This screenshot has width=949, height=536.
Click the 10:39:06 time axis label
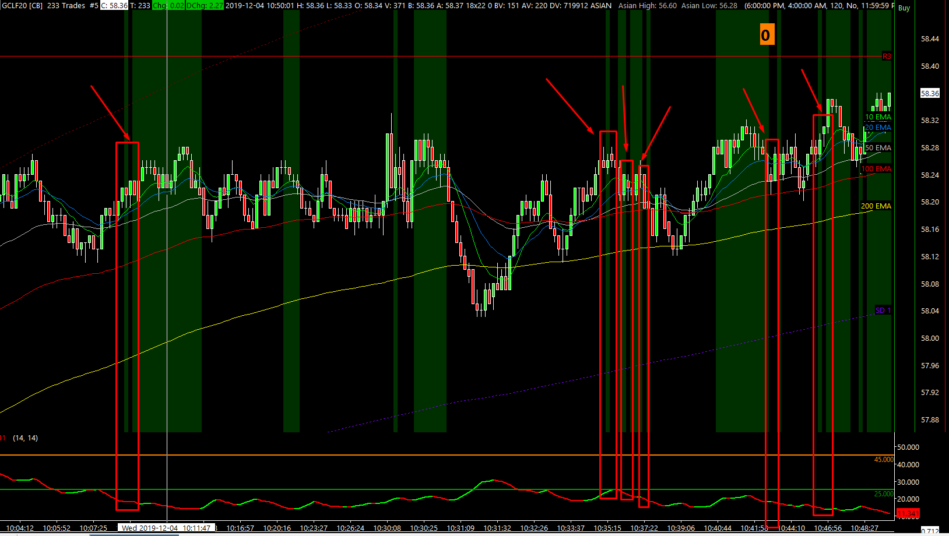(x=681, y=528)
